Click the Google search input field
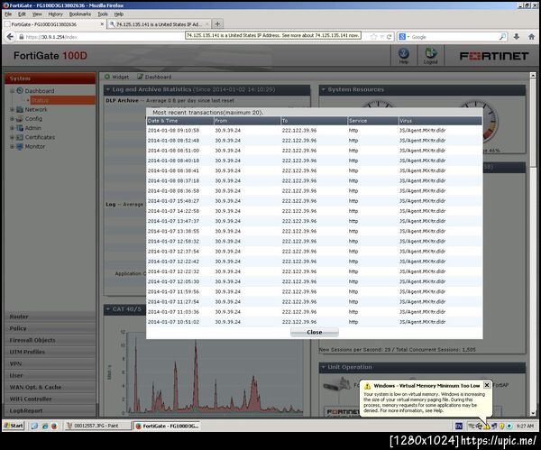Image resolution: width=541 pixels, height=450 pixels. tap(454, 37)
